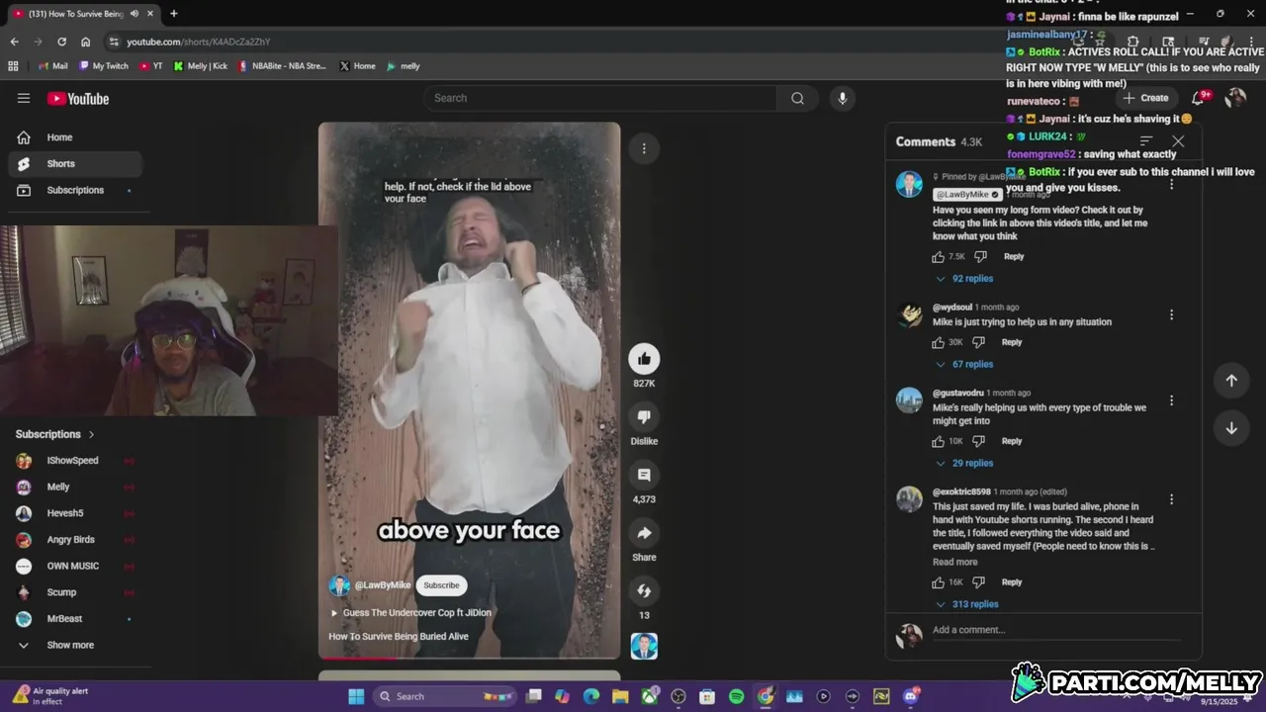Dislike the short
Screen dimensions: 1266x712
click(644, 417)
